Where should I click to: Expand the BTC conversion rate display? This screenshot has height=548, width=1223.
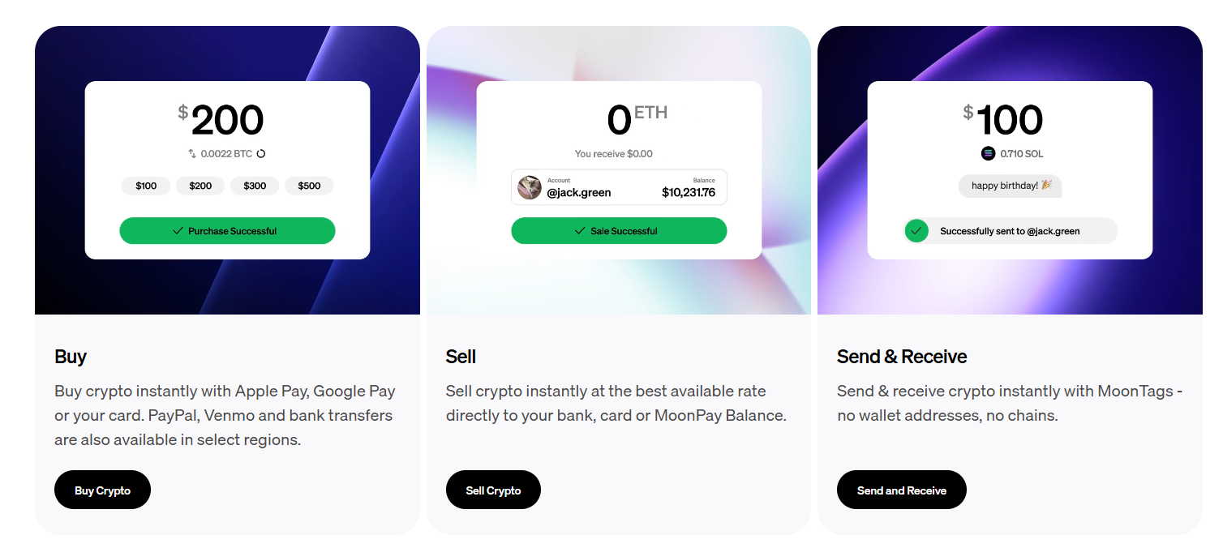tap(227, 152)
